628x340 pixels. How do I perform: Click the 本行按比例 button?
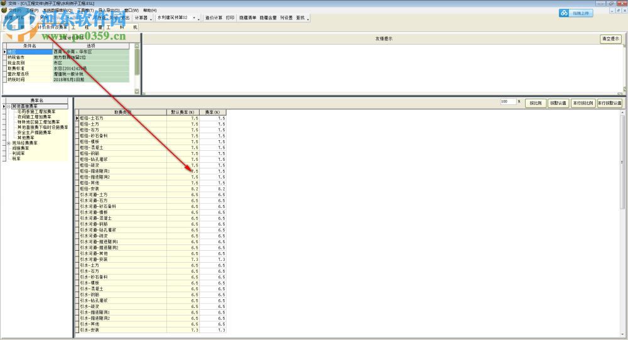(x=583, y=103)
